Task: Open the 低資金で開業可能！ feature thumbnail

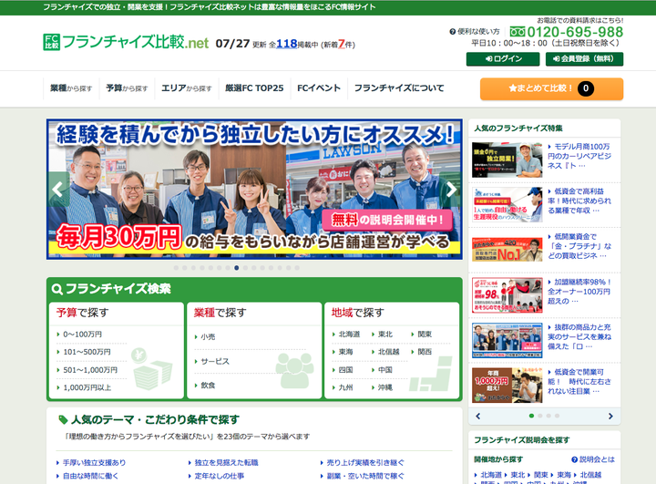Action: click(x=507, y=386)
